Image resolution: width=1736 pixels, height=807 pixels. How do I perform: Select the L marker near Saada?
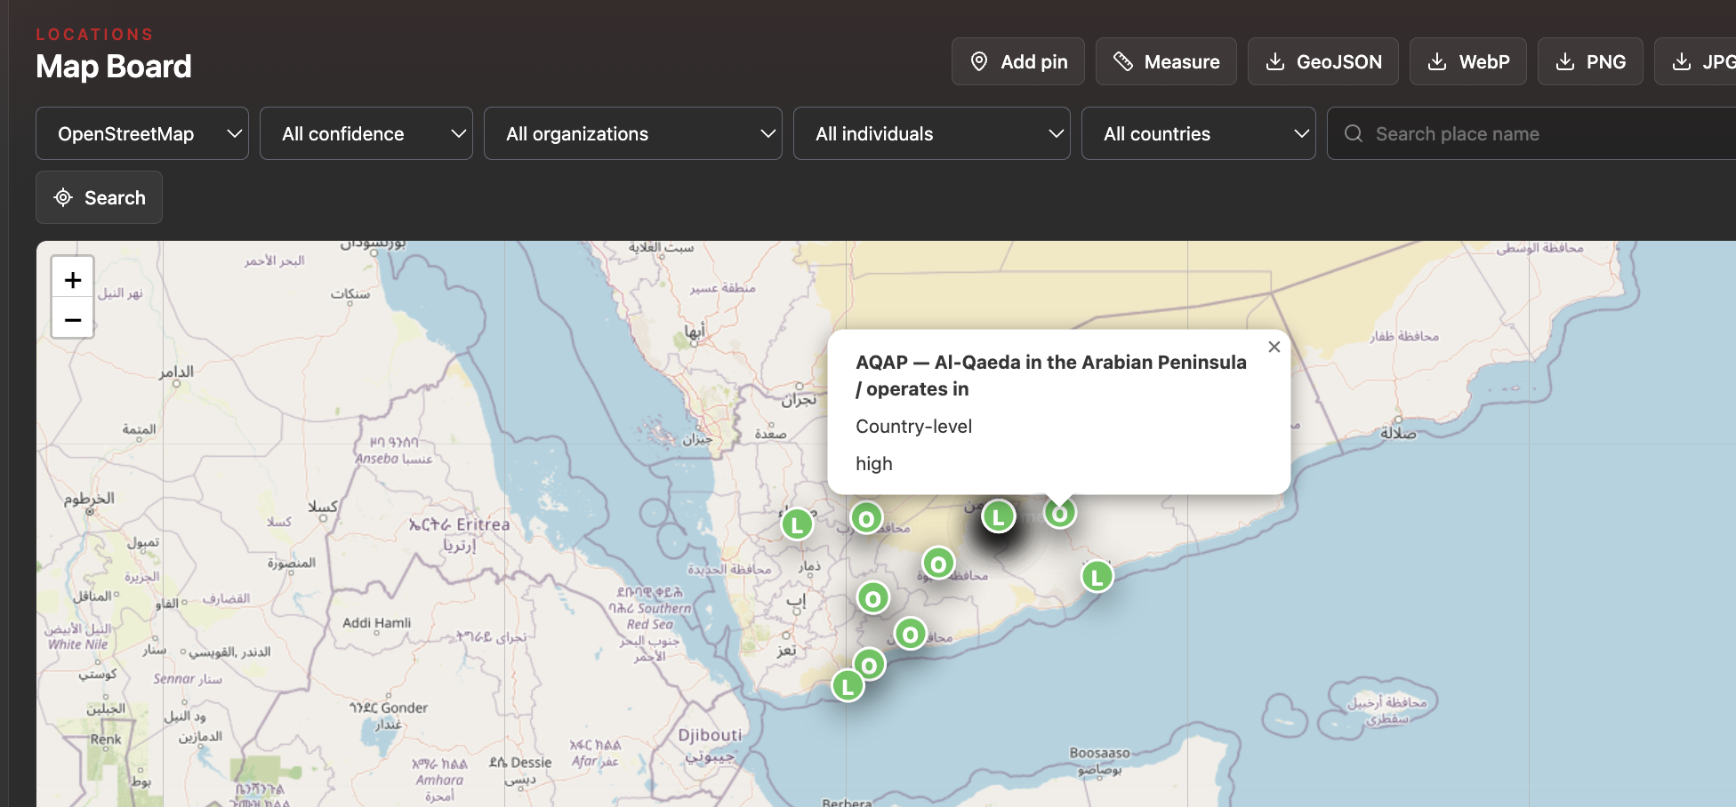797,524
